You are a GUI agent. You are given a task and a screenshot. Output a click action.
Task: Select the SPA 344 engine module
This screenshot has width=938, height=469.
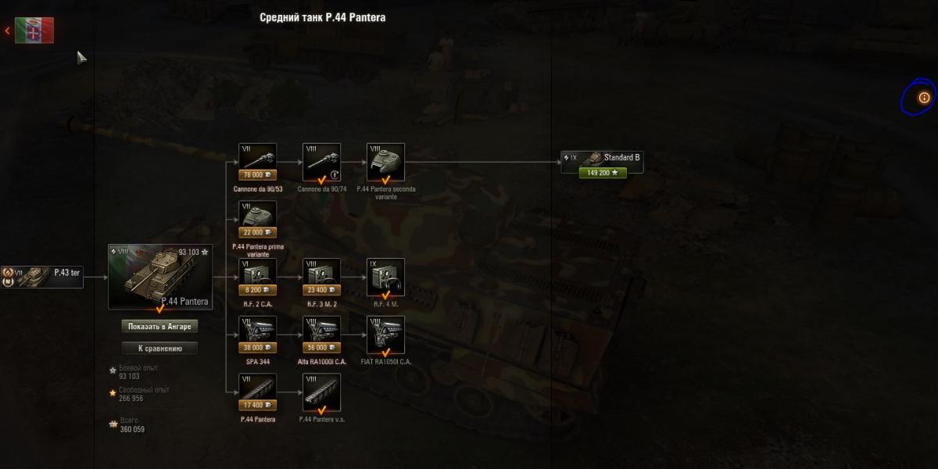point(257,335)
